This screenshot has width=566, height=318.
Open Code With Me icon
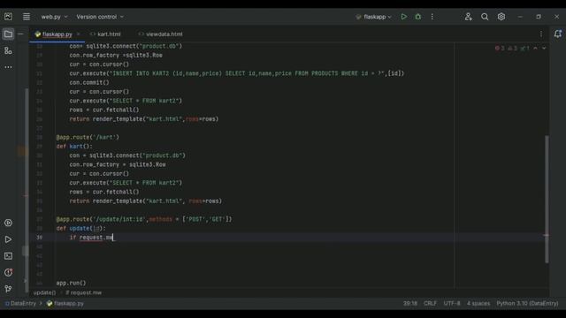coord(468,17)
